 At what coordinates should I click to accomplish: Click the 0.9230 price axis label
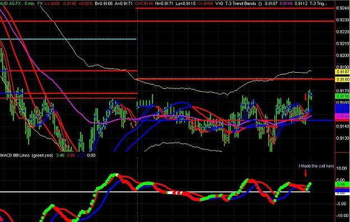(x=342, y=20)
